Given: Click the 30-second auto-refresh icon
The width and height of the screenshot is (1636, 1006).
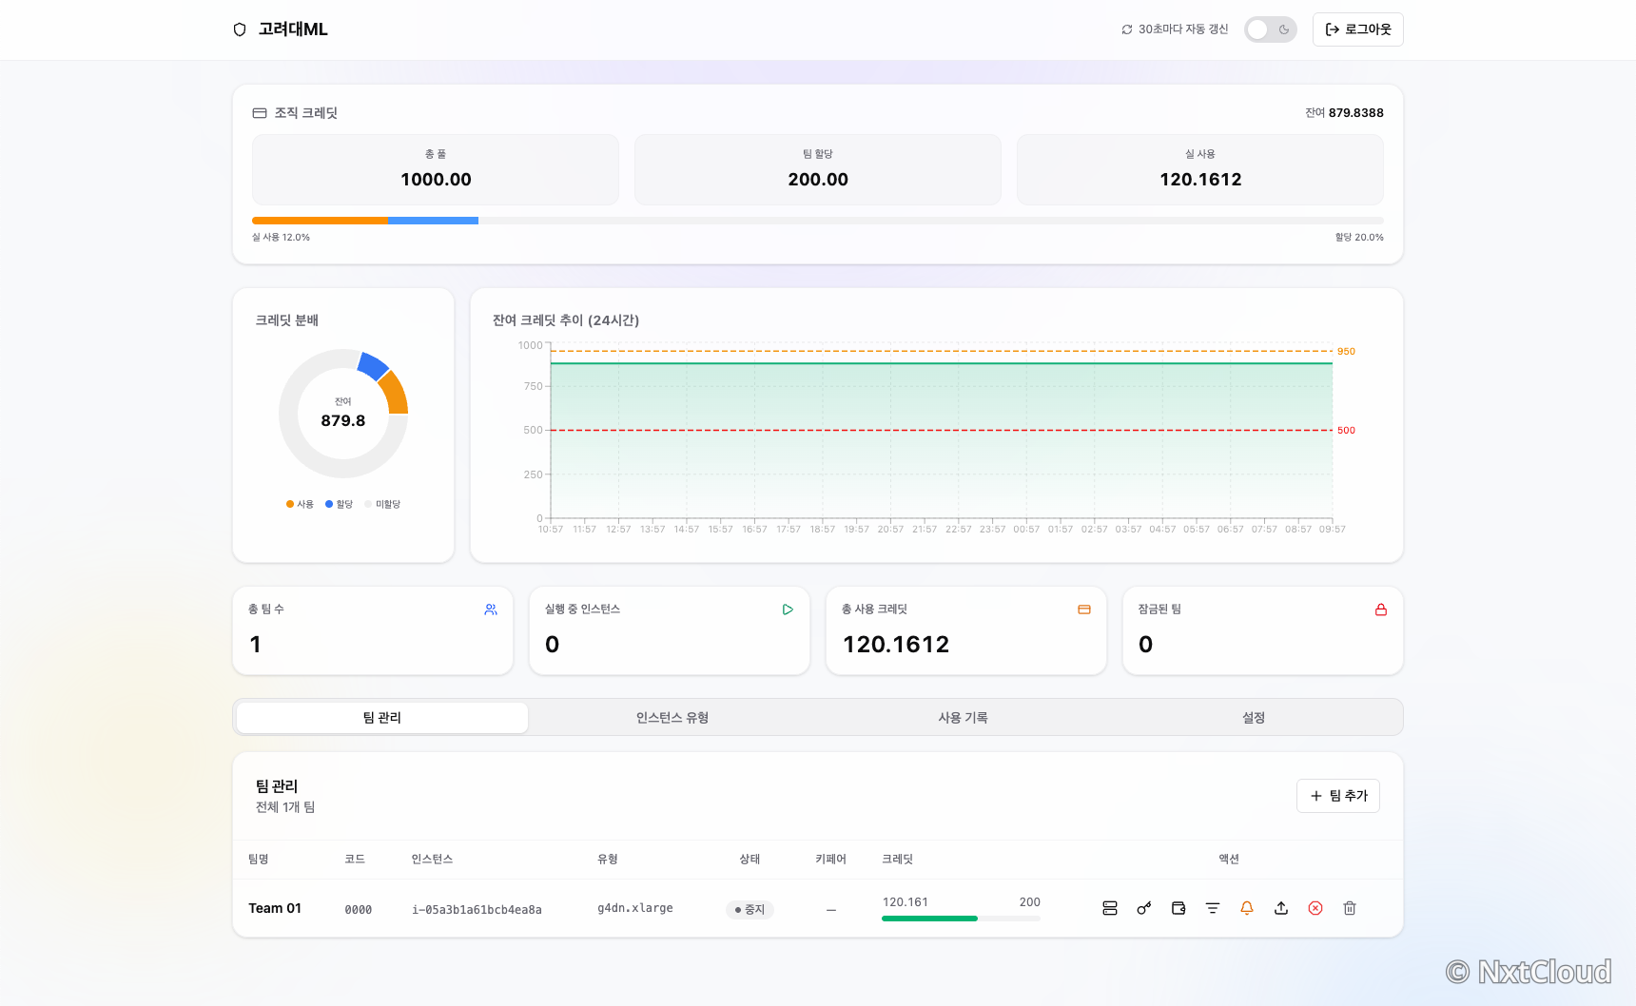Looking at the screenshot, I should (1127, 29).
